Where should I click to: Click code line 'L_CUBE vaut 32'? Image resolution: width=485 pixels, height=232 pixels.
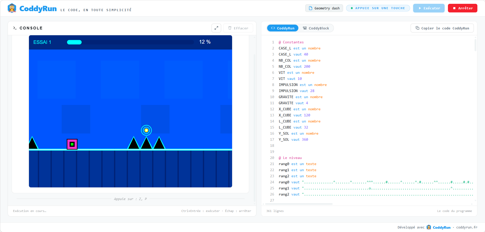tap(293, 127)
